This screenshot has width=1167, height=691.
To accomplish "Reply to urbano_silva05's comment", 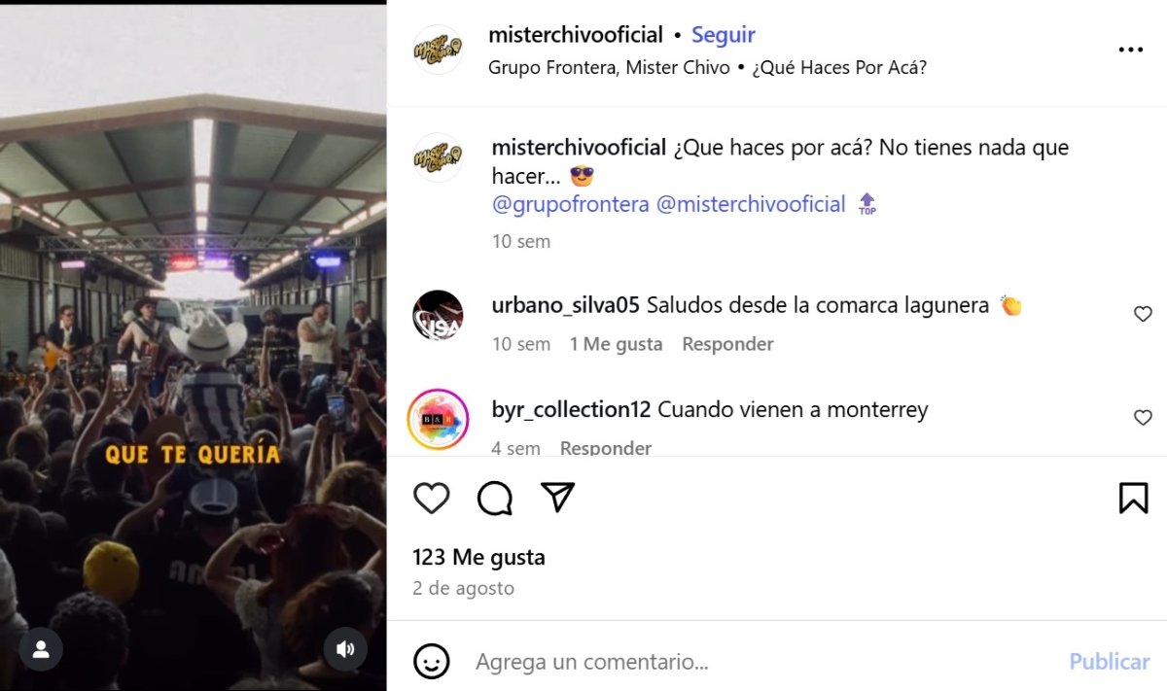I will tap(727, 344).
